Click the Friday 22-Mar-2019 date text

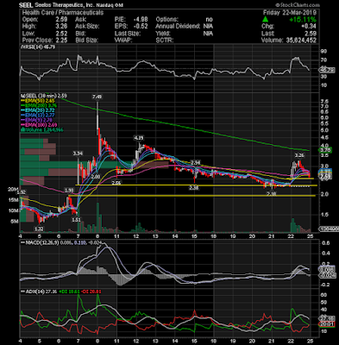[x=290, y=13]
